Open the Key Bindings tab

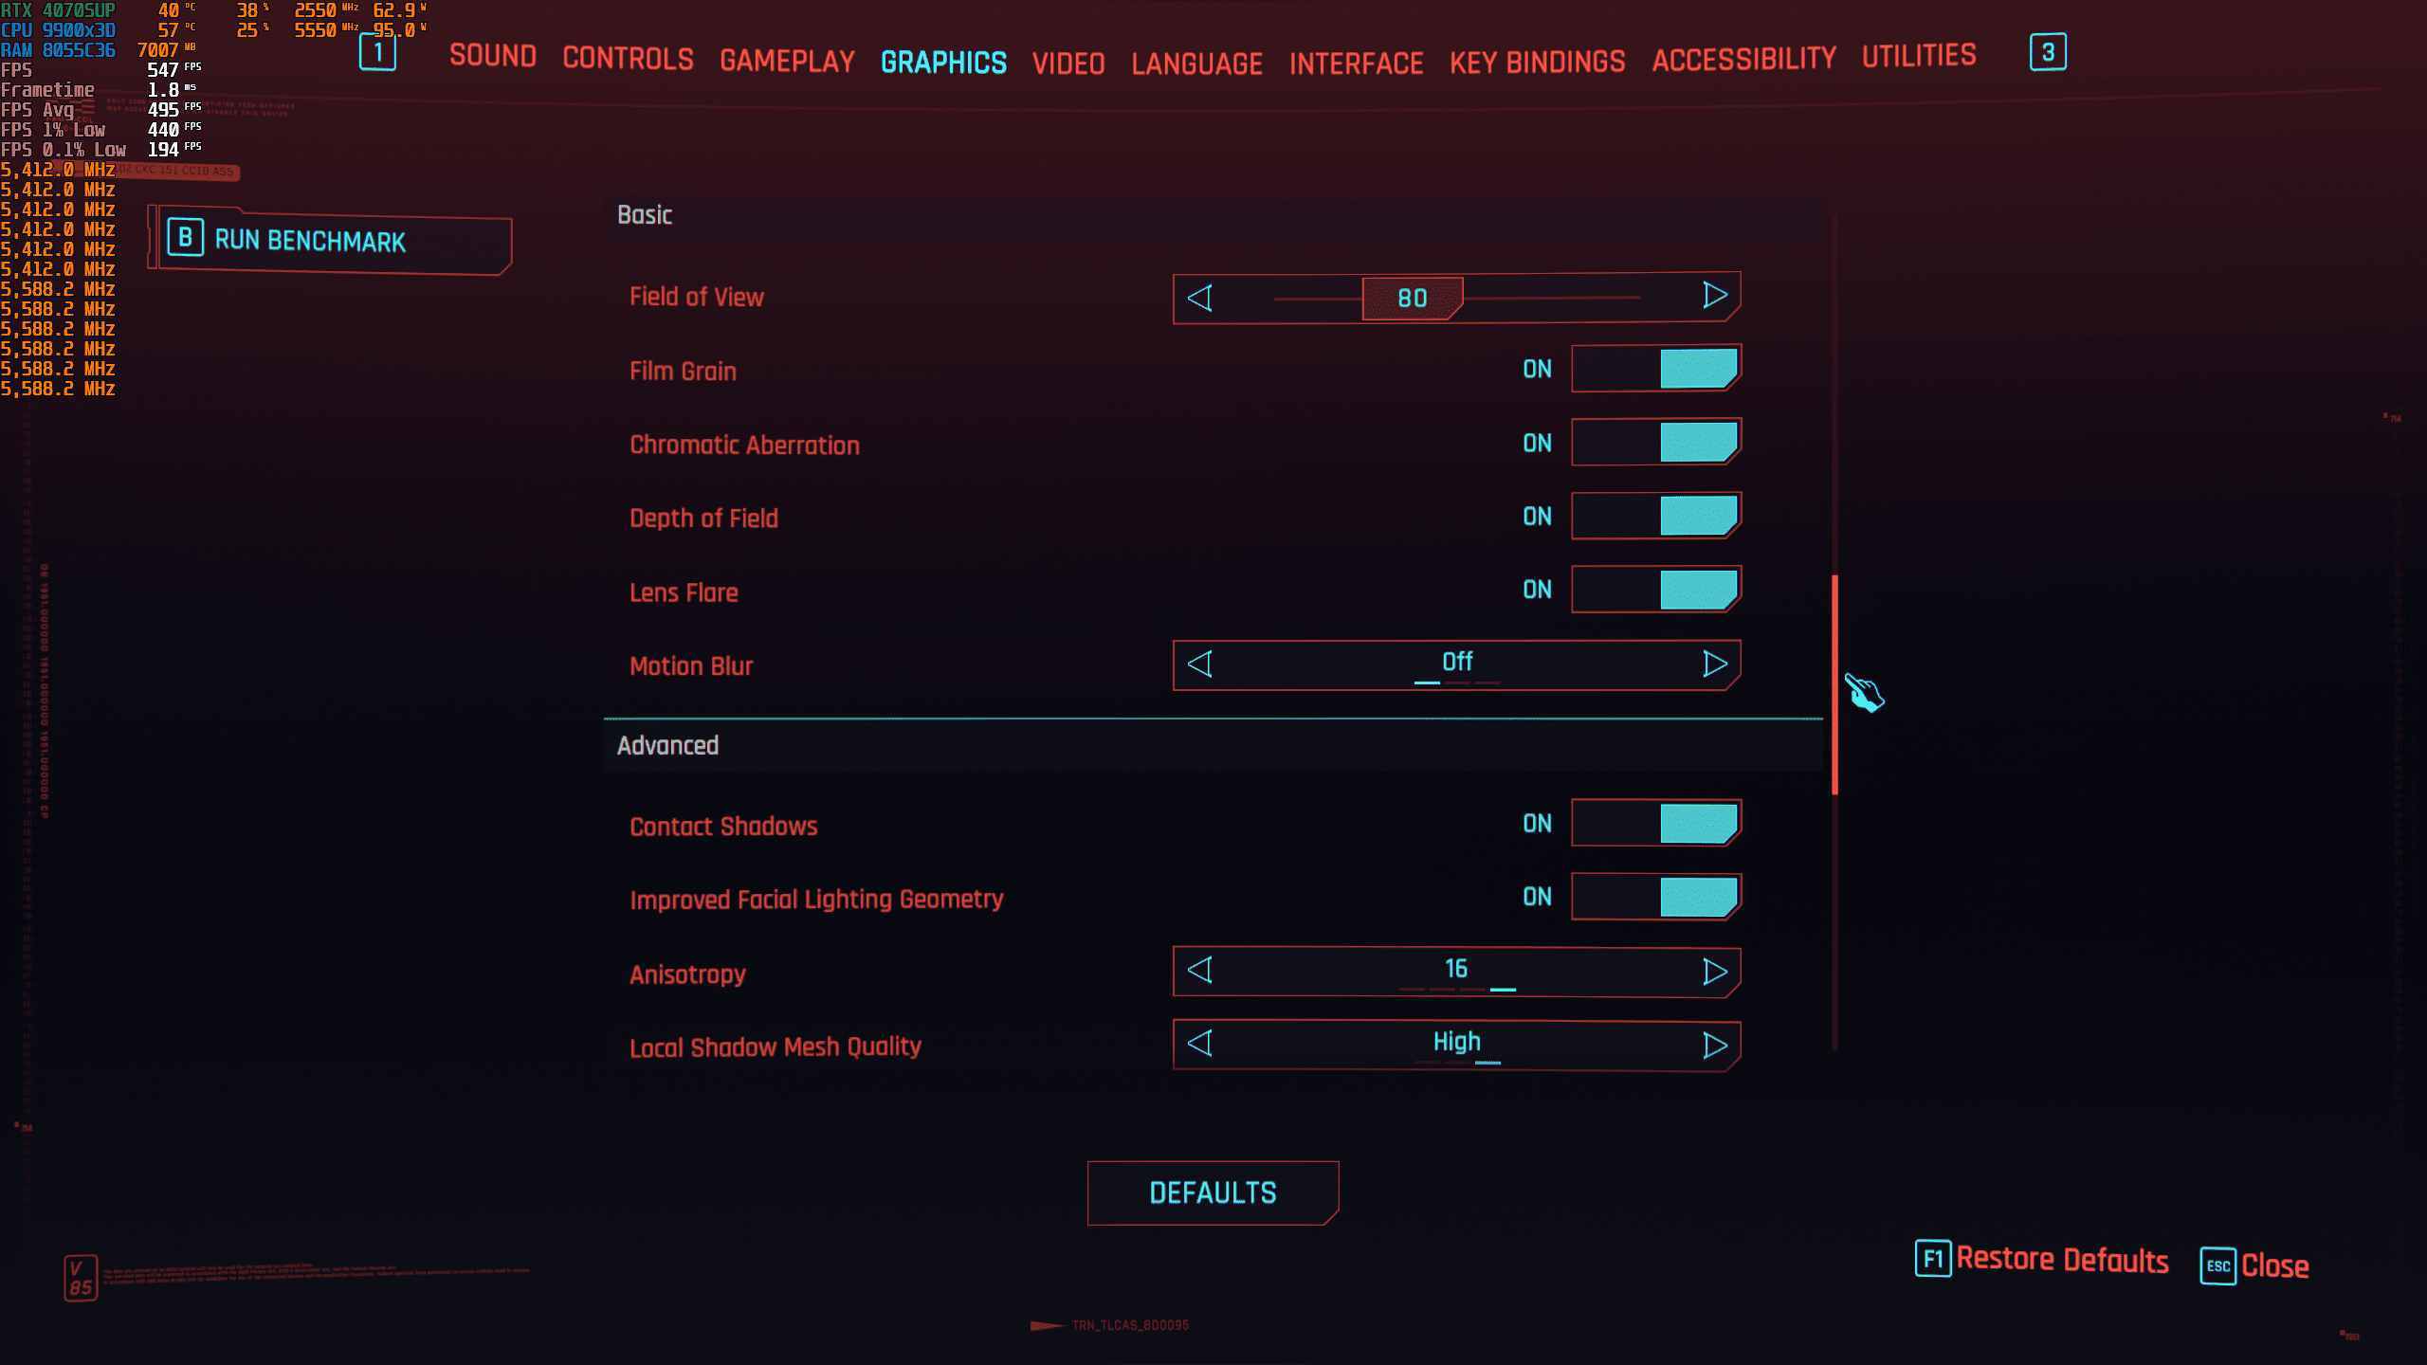point(1537,63)
